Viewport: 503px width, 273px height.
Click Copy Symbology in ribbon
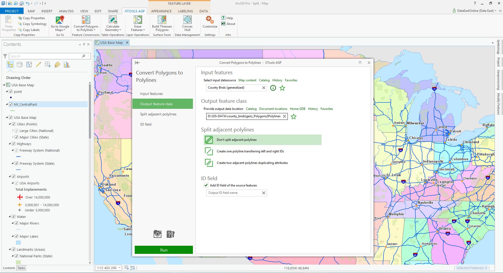pos(32,24)
